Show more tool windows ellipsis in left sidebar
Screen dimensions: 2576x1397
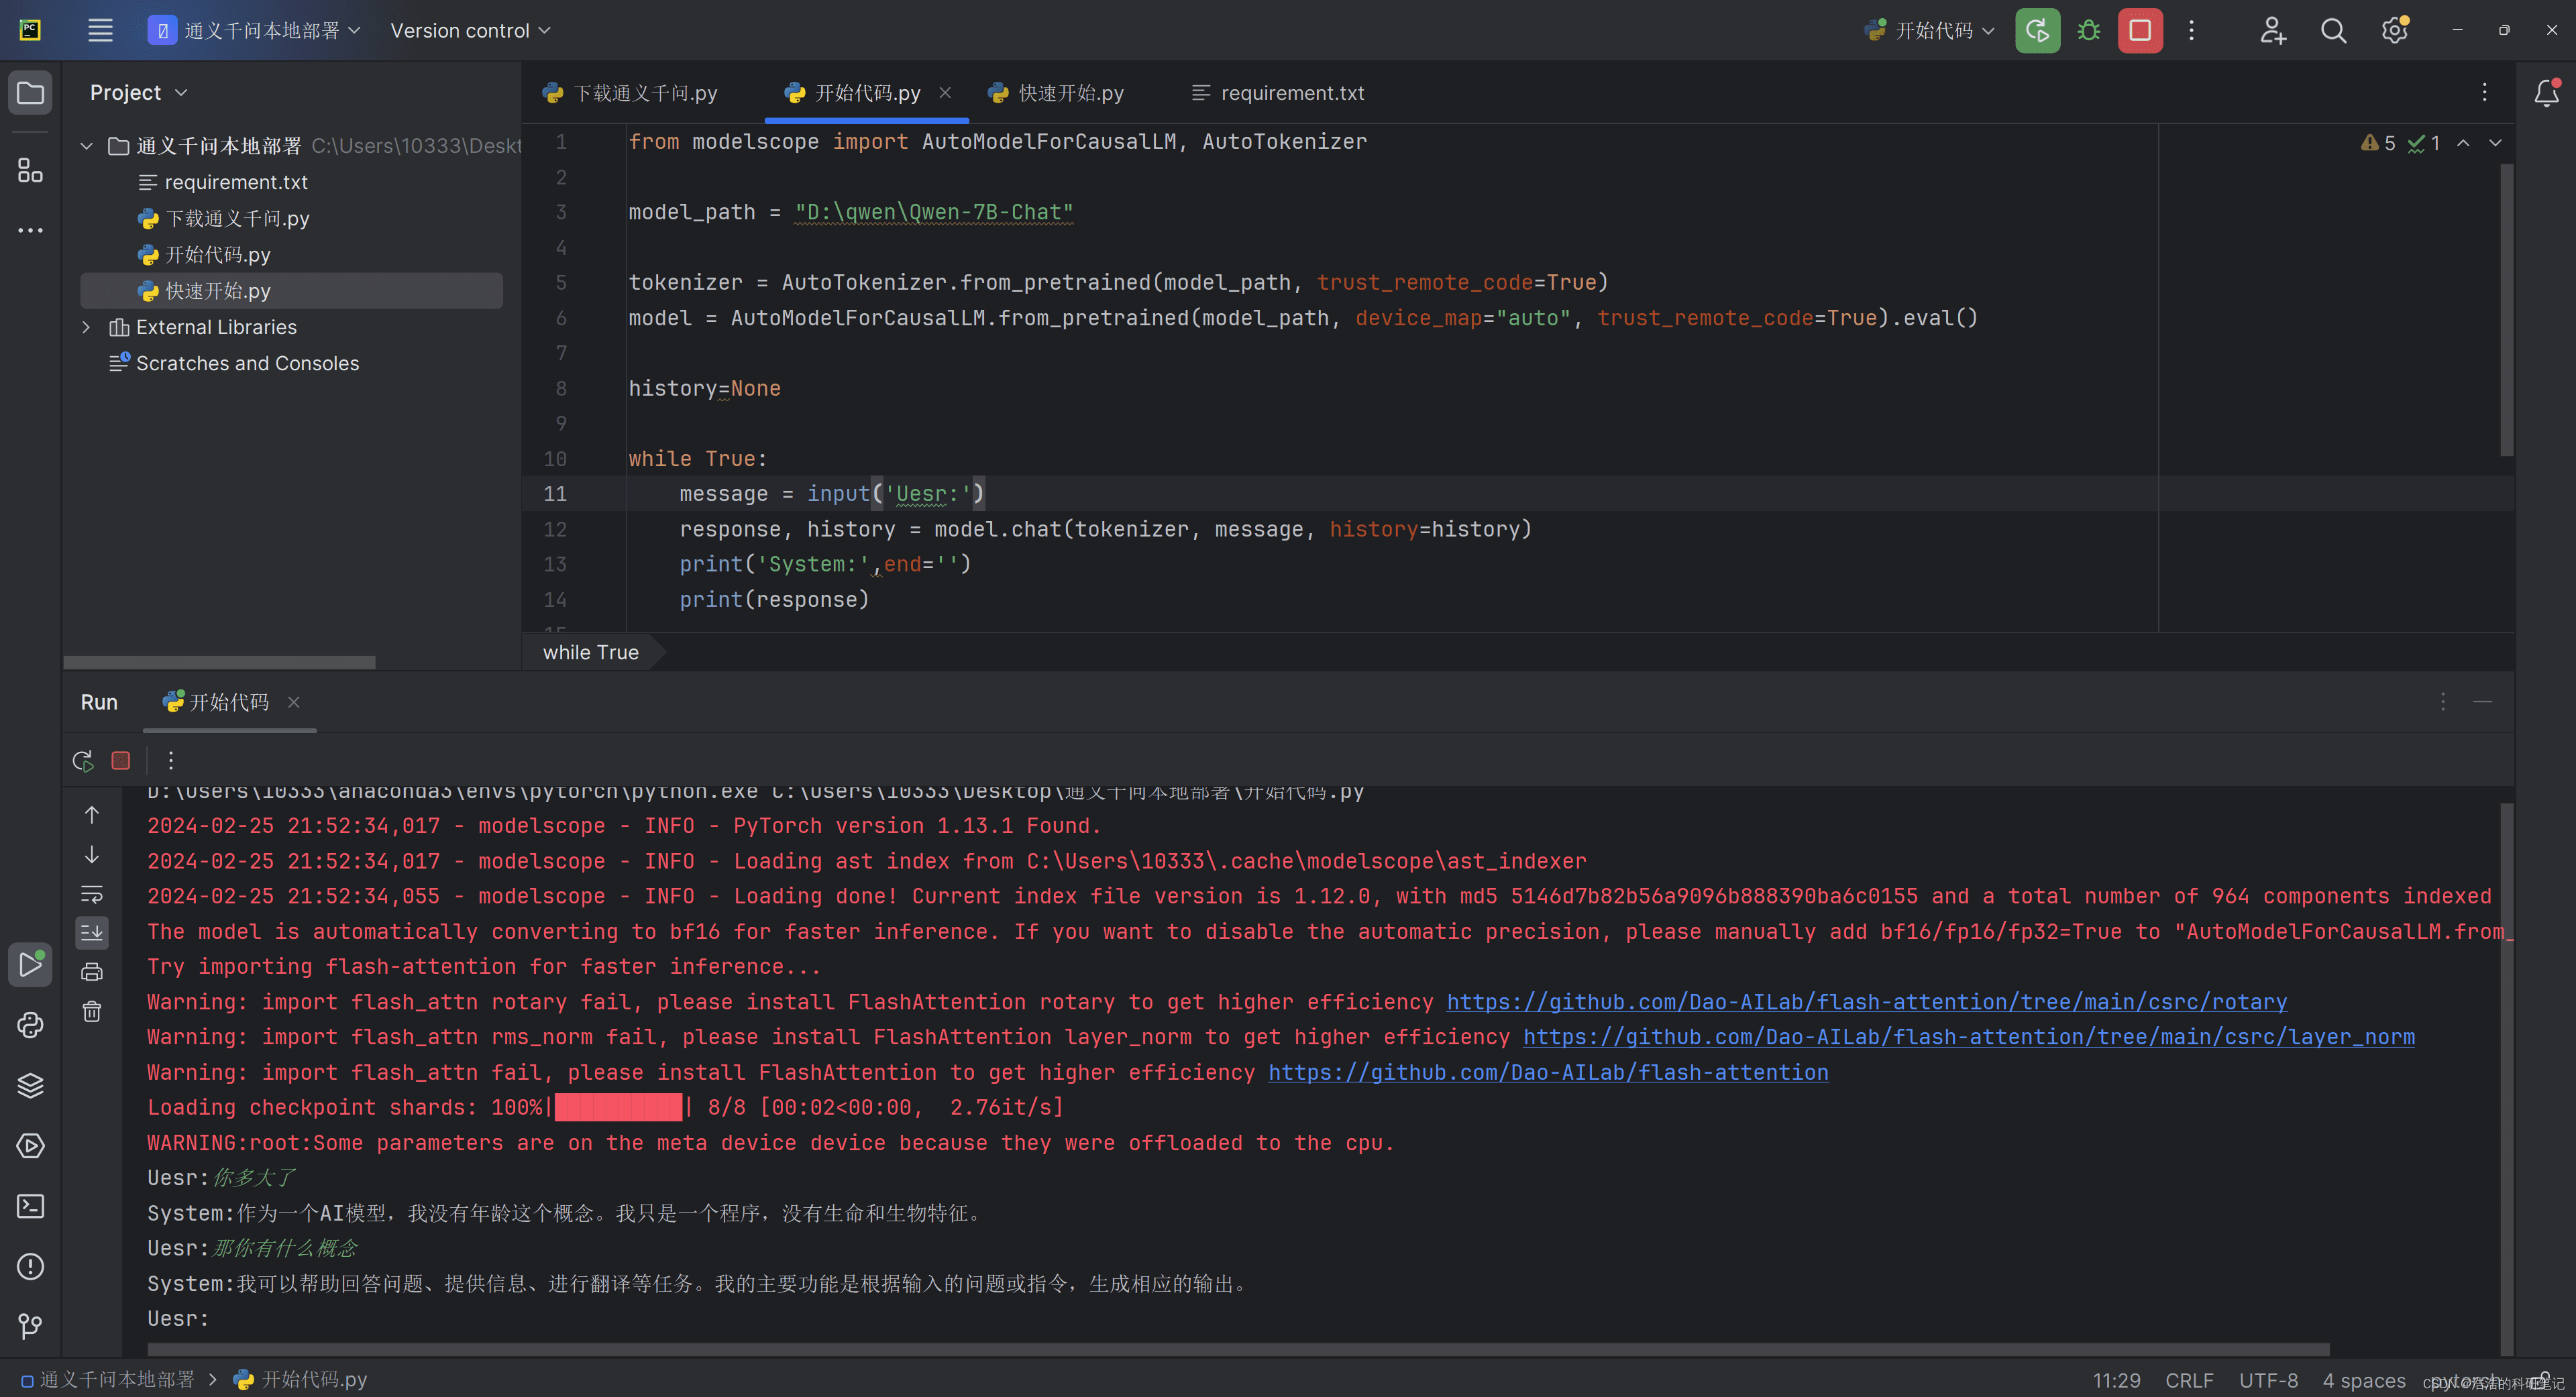(30, 230)
